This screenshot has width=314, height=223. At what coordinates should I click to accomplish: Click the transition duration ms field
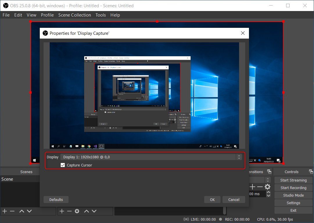coord(257,194)
